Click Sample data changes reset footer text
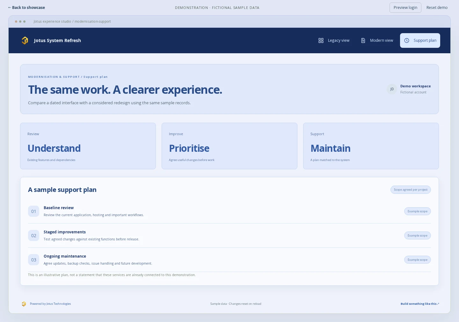Image resolution: width=459 pixels, height=322 pixels. click(x=236, y=304)
